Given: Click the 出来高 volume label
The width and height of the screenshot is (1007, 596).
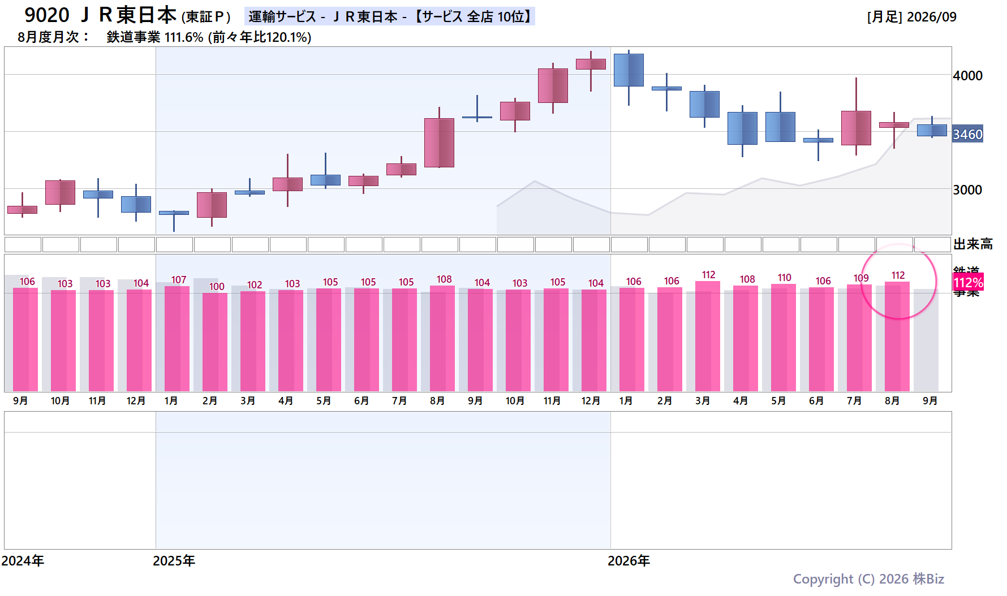Looking at the screenshot, I should 973,244.
